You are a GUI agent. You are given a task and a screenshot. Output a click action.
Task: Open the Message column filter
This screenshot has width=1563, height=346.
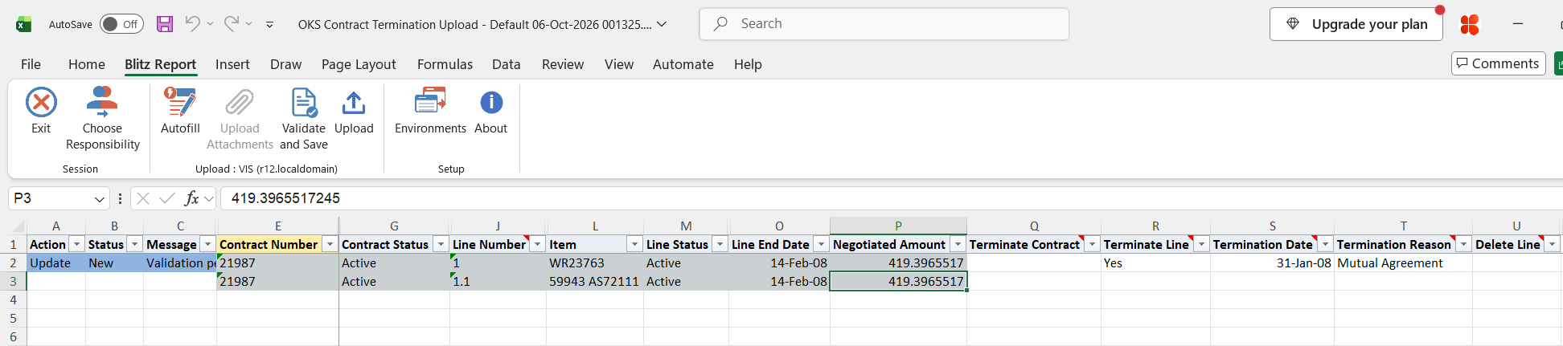pos(207,244)
